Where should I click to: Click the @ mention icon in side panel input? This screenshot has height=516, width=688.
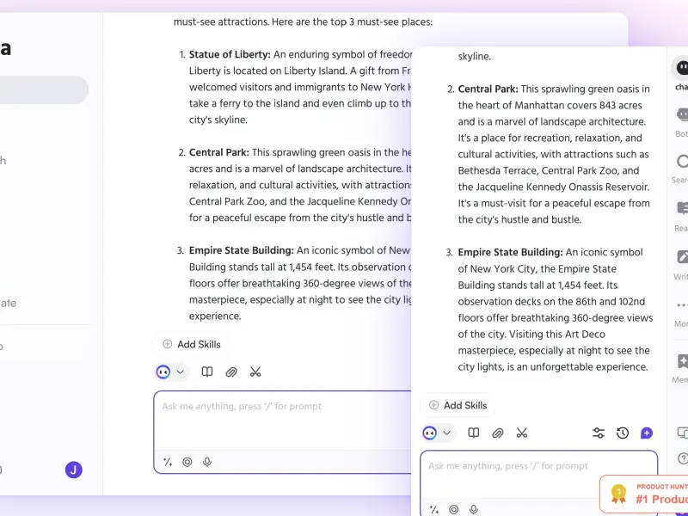454,509
